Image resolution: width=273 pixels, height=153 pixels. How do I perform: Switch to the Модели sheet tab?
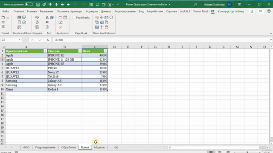point(99,147)
